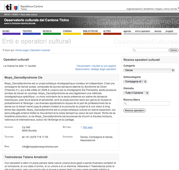Click the external link icon beside Sito web
Screen dimensions: 179x170
[x=81, y=127]
